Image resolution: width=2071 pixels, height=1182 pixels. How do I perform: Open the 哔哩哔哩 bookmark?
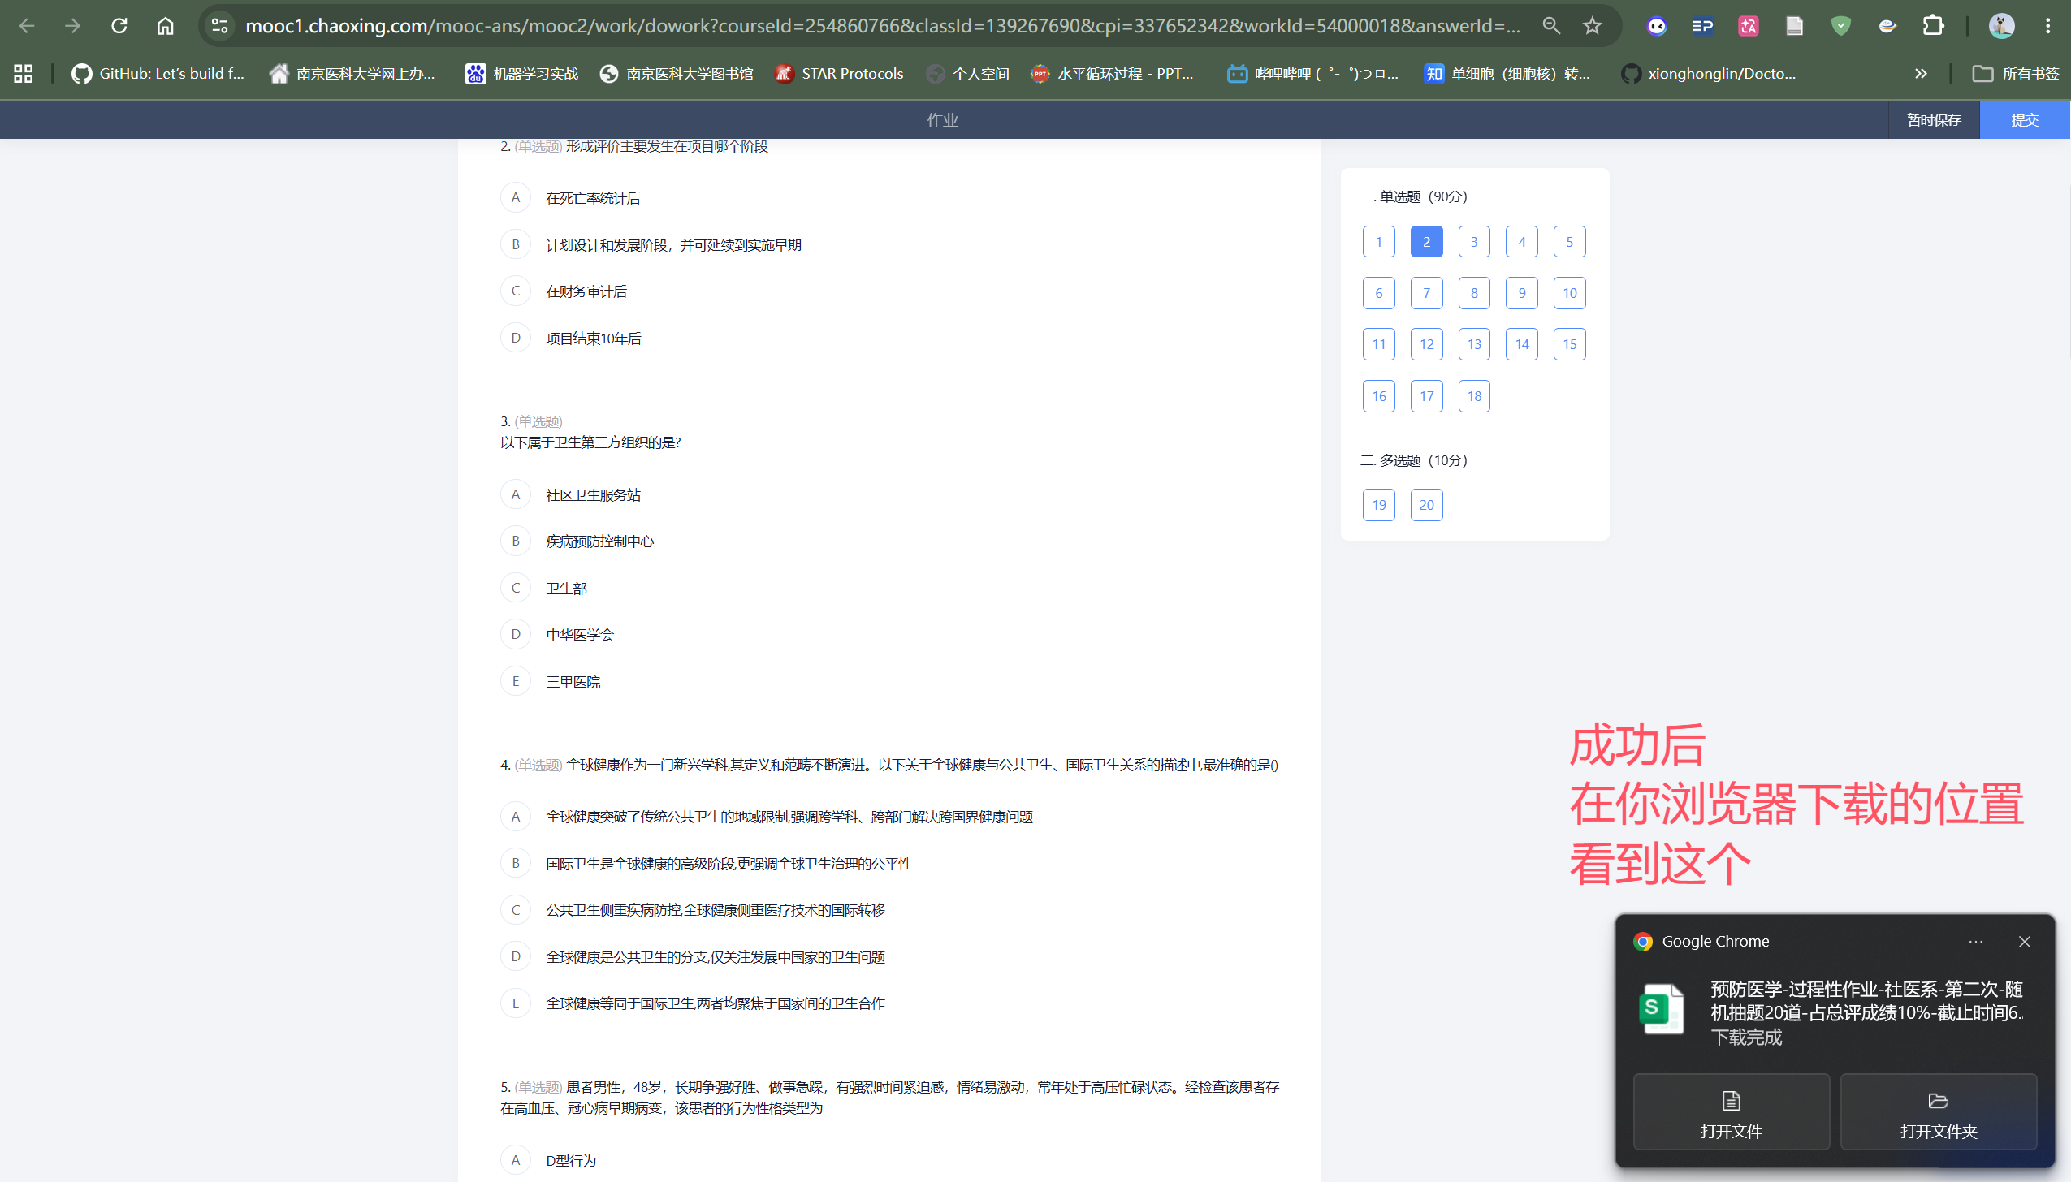coord(1312,74)
